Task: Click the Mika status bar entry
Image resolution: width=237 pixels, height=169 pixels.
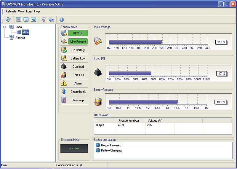Action: [4, 165]
